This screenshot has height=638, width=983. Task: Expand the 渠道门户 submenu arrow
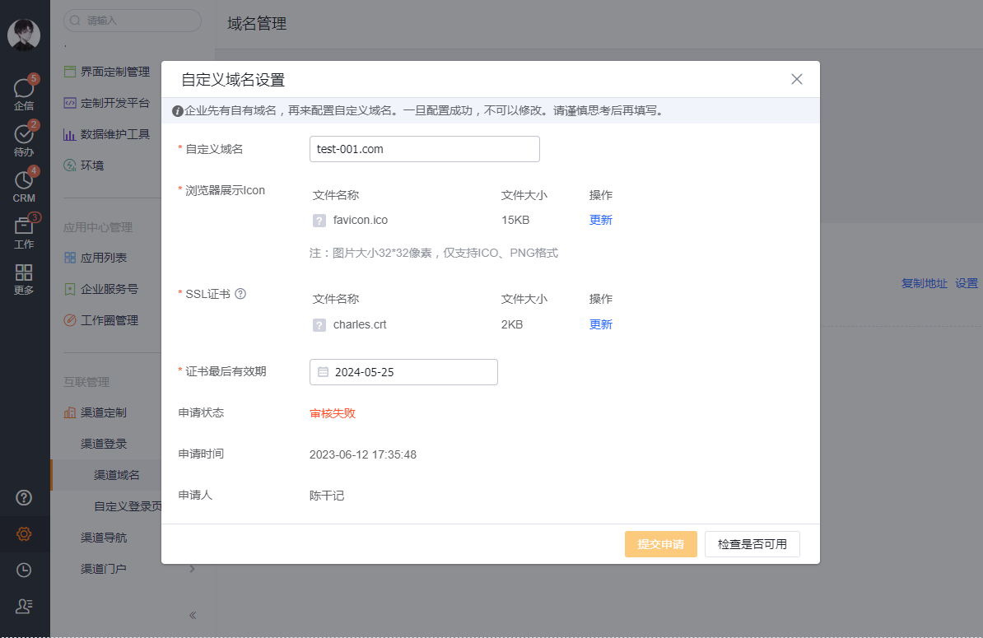pyautogui.click(x=192, y=569)
